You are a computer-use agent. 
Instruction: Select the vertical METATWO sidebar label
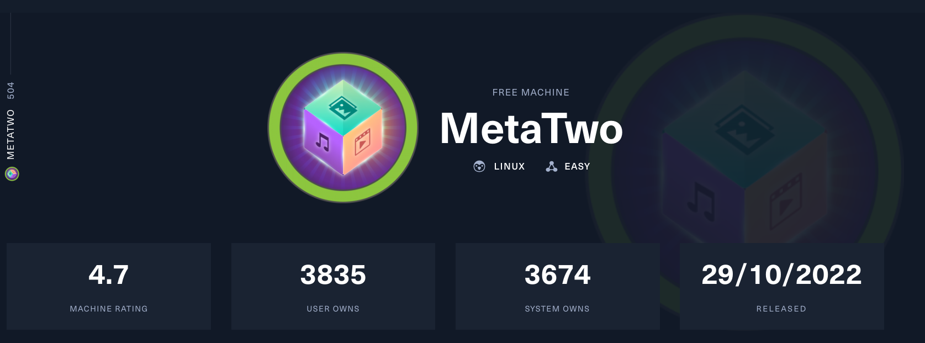point(11,134)
